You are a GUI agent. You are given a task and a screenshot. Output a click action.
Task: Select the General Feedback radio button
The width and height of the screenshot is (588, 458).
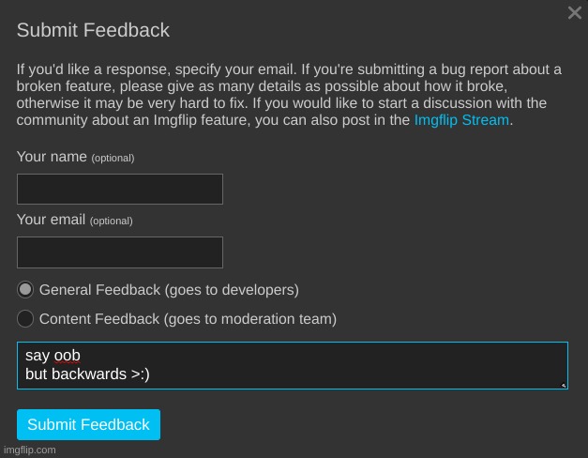coord(25,290)
